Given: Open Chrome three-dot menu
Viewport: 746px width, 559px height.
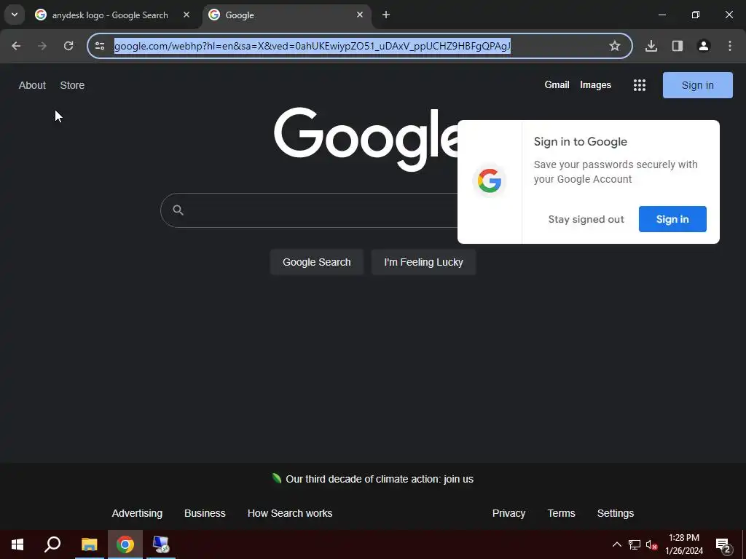Looking at the screenshot, I should (x=730, y=46).
